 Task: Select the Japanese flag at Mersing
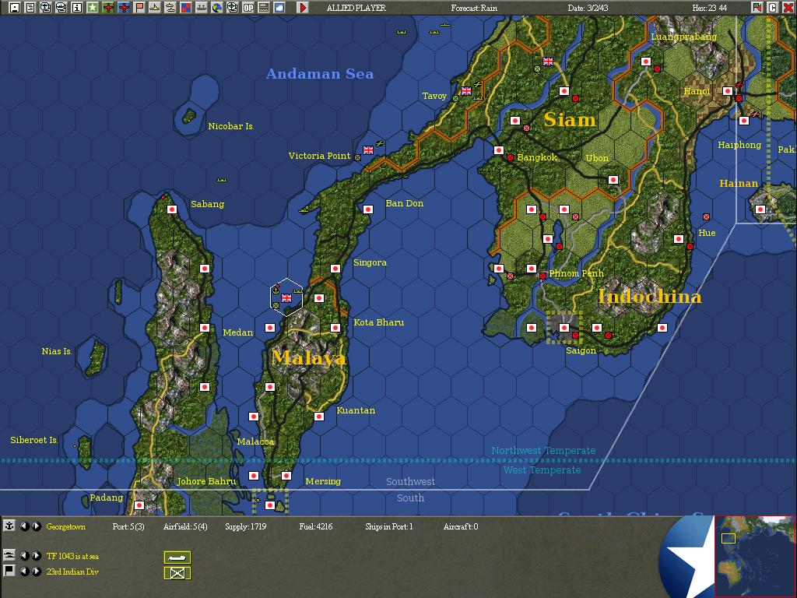(286, 476)
